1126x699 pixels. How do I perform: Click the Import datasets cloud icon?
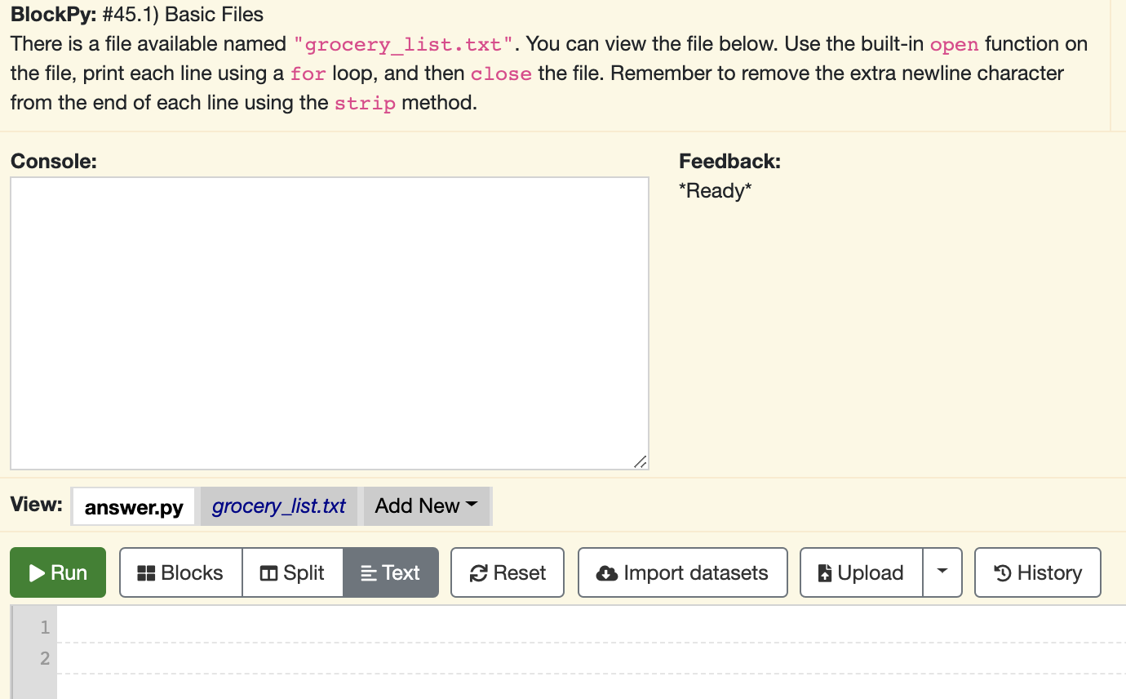click(607, 572)
